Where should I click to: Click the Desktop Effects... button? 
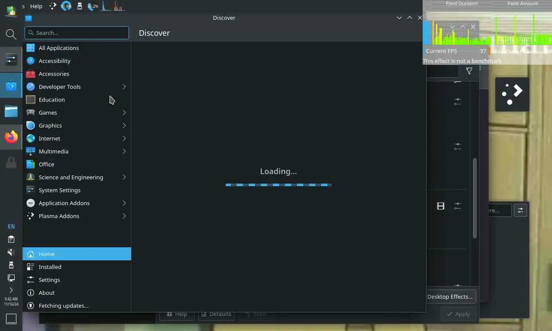coord(450,297)
